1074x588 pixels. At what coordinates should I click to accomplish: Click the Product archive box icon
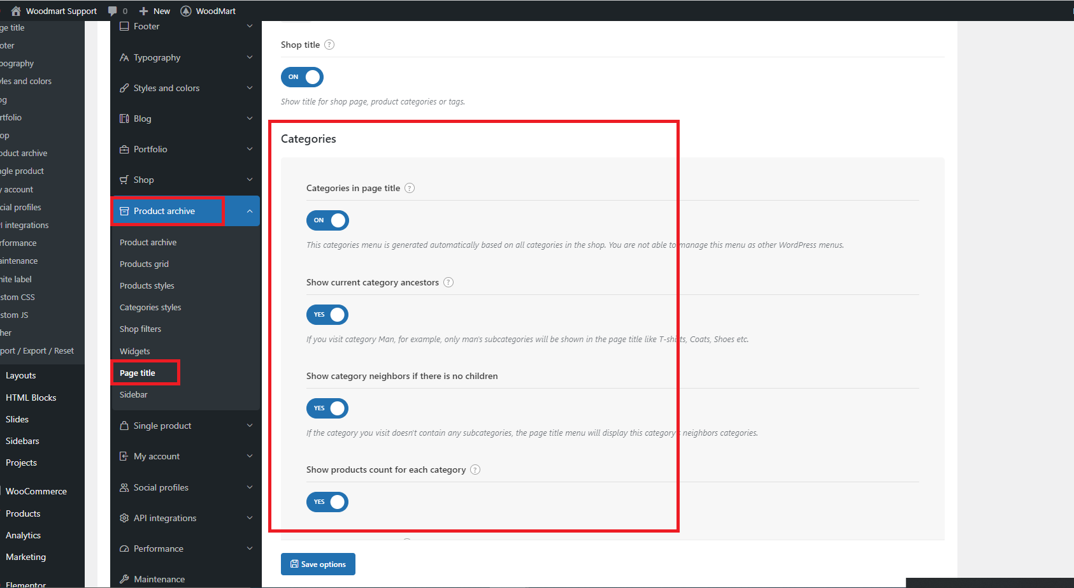click(124, 211)
